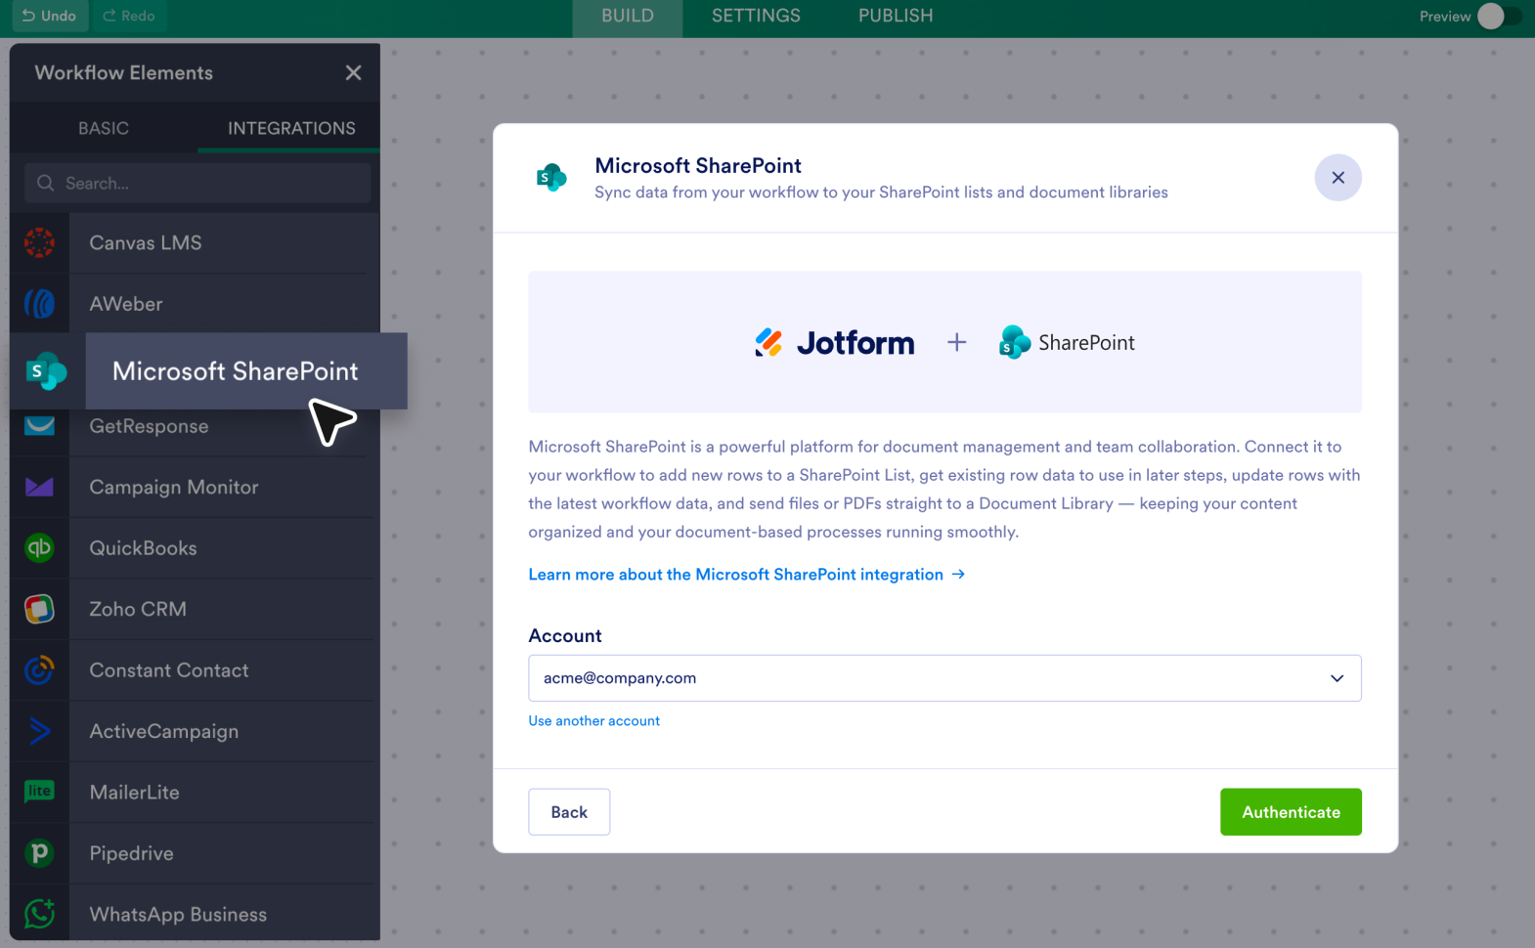Select Microsoft SharePoint integration item

click(208, 371)
